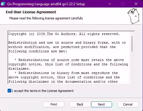Cancel the Go setup

coord(128,104)
